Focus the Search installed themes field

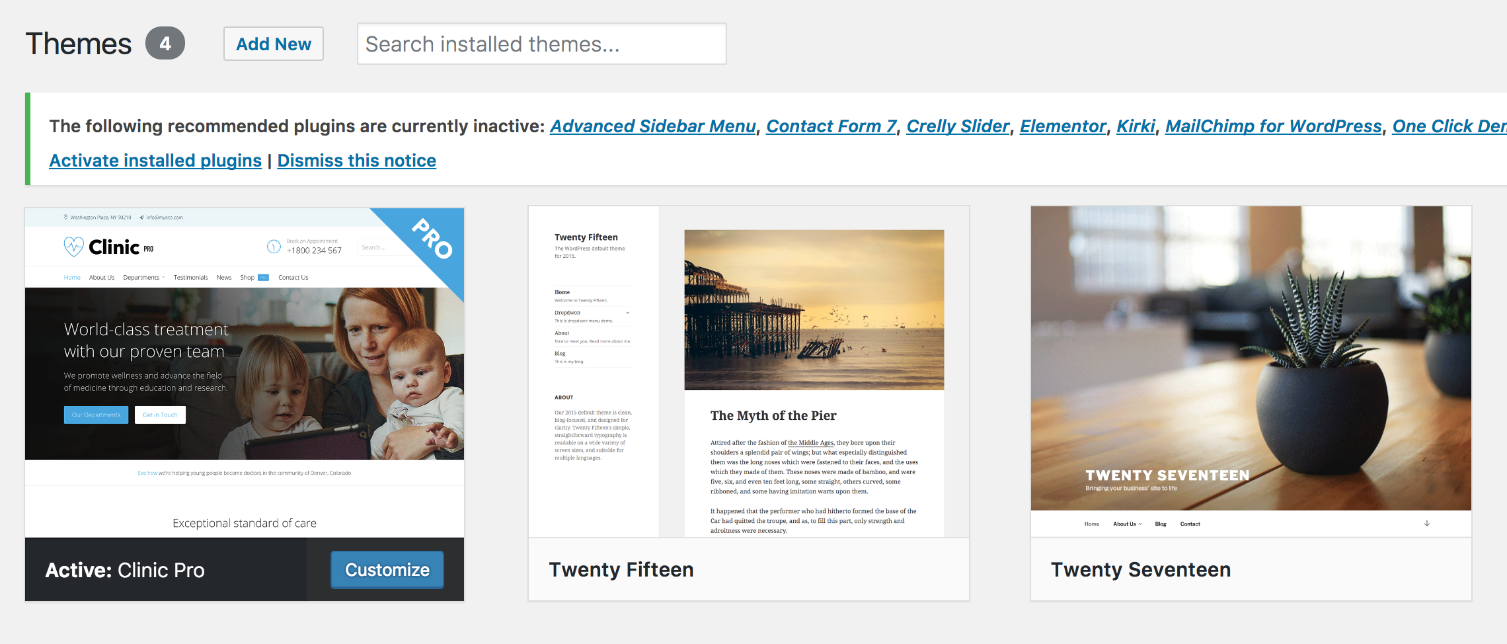coord(541,44)
